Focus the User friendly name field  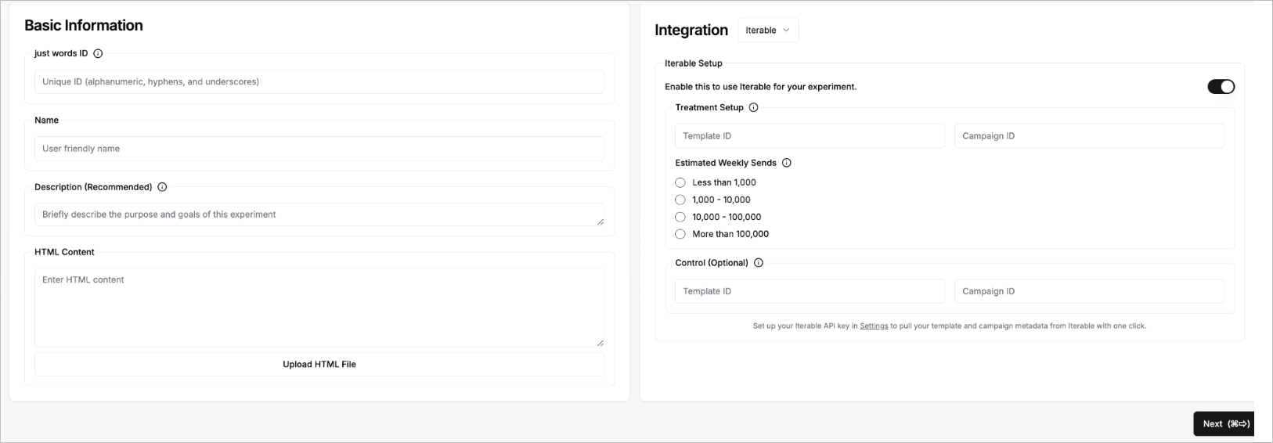[x=319, y=149]
